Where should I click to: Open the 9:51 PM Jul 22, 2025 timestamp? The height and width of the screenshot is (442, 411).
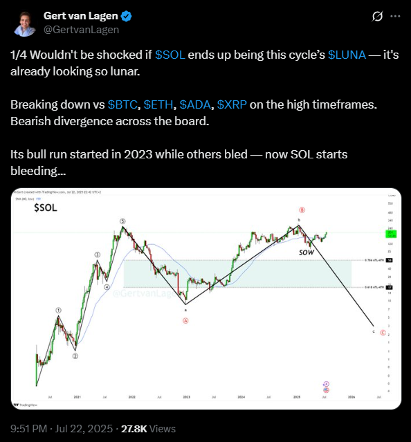(62, 429)
